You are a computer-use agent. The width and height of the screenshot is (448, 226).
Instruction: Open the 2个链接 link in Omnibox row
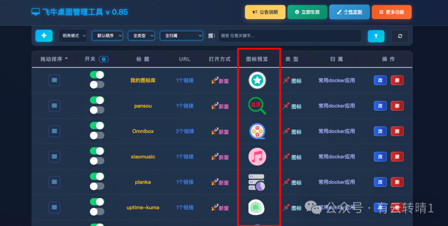click(185, 131)
